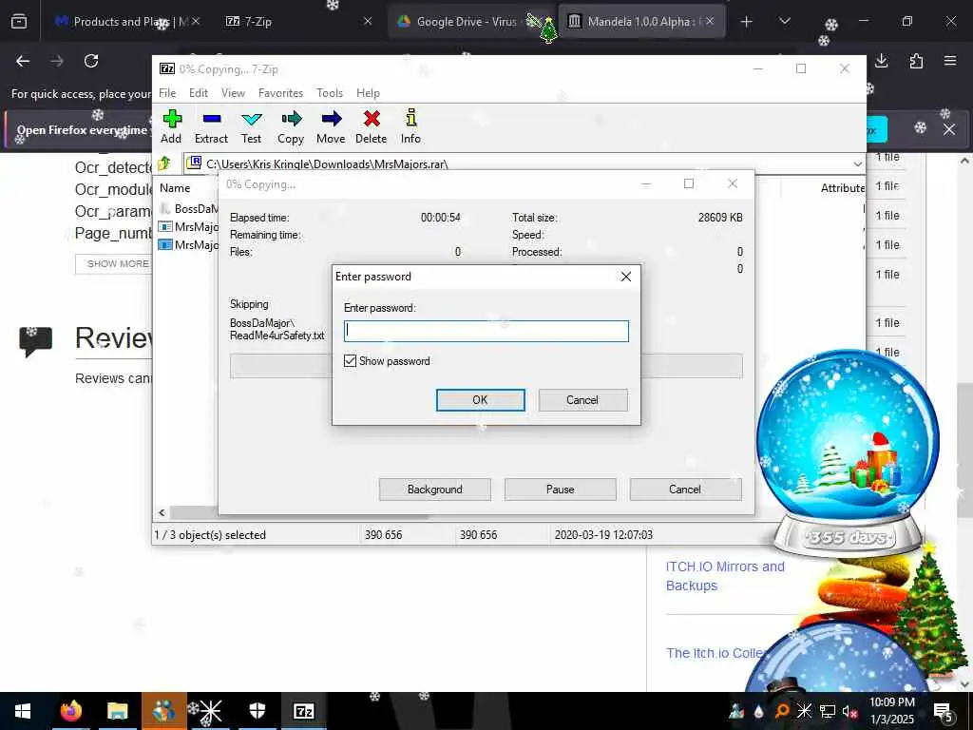973x730 pixels.
Task: Click into the Enter password text field
Action: point(486,331)
